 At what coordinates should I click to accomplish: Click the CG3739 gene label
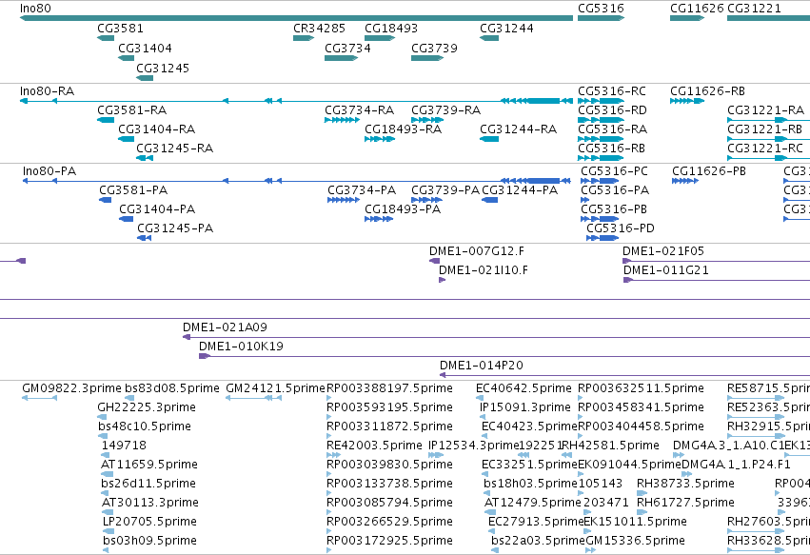(x=434, y=48)
